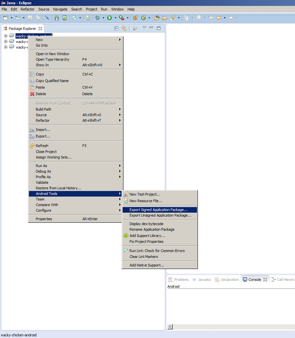This screenshot has height=338, width=295.
Task: Click Copy Qualified Name
Action: coord(76,81)
